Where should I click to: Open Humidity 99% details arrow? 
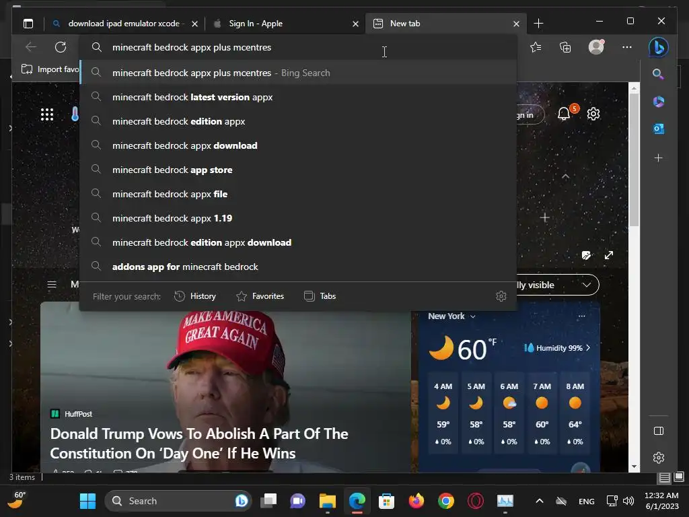click(588, 348)
